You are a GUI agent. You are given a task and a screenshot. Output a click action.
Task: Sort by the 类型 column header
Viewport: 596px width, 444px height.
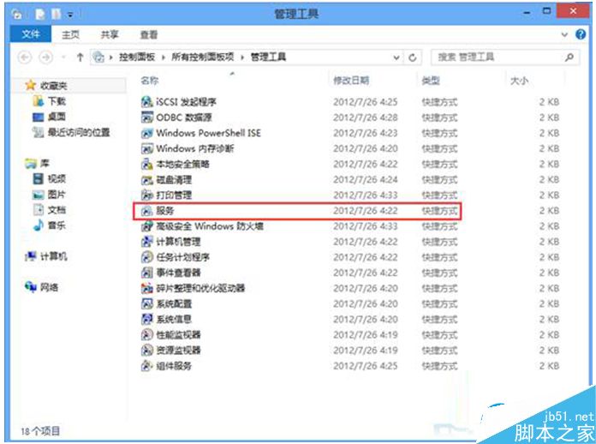pos(431,81)
